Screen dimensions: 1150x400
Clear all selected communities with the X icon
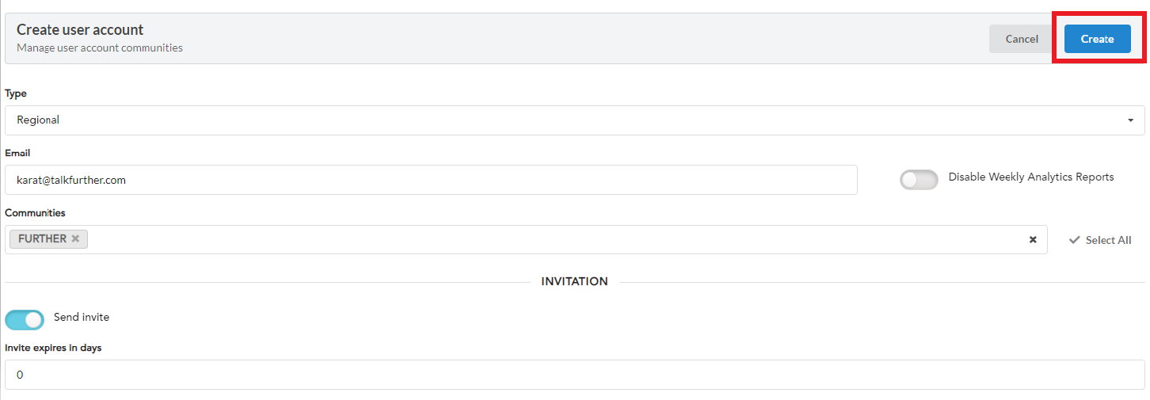coord(1033,239)
